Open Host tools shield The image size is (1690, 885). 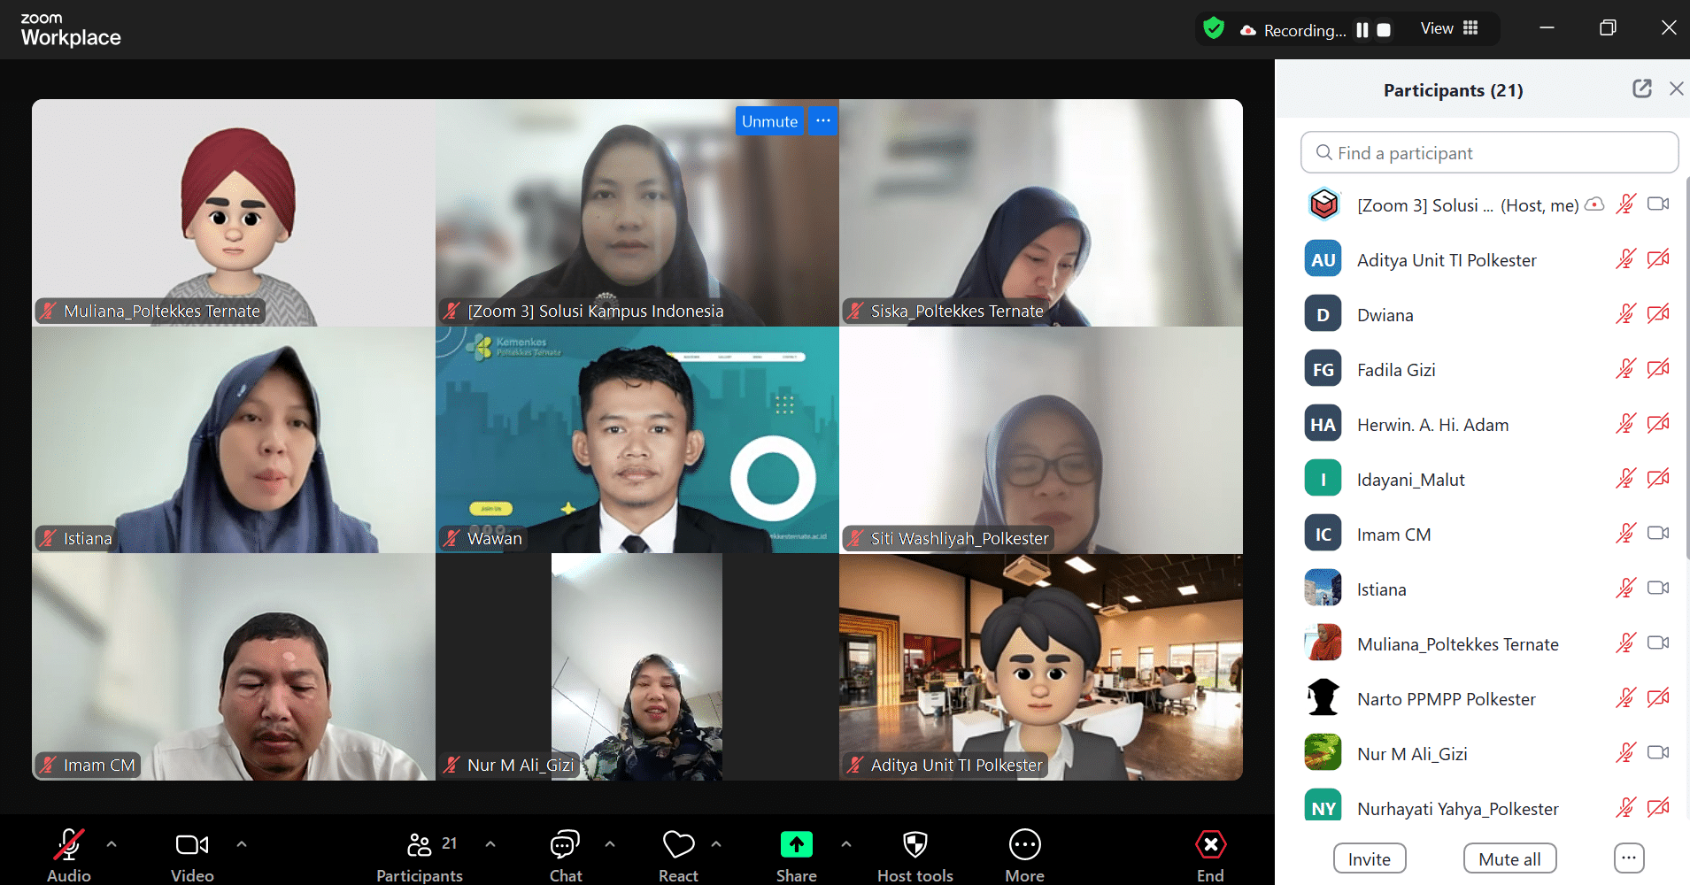coord(915,845)
